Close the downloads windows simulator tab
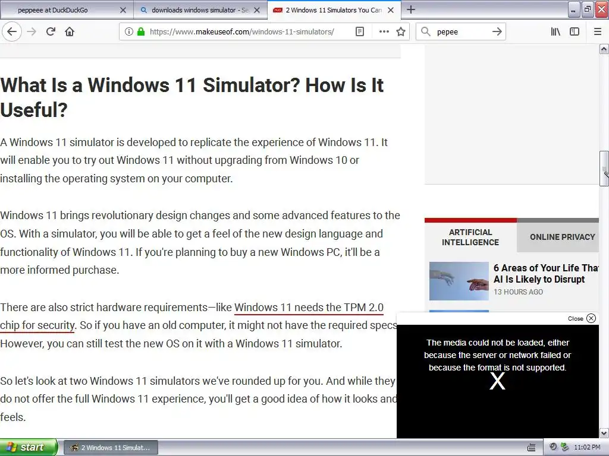This screenshot has height=456, width=609. [257, 10]
